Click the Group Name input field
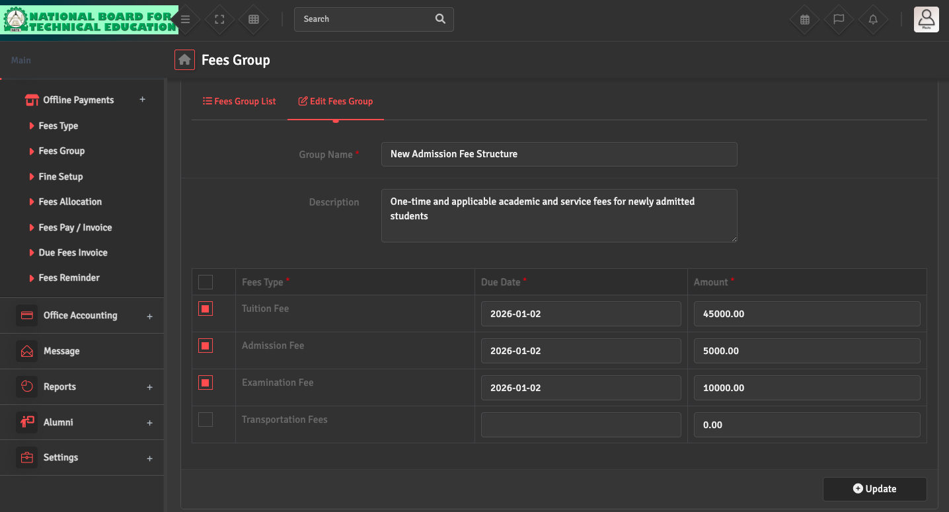Image resolution: width=949 pixels, height=512 pixels. point(558,154)
